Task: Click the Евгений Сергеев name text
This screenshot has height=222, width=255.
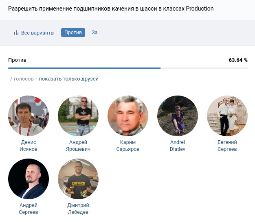Action: point(227,146)
